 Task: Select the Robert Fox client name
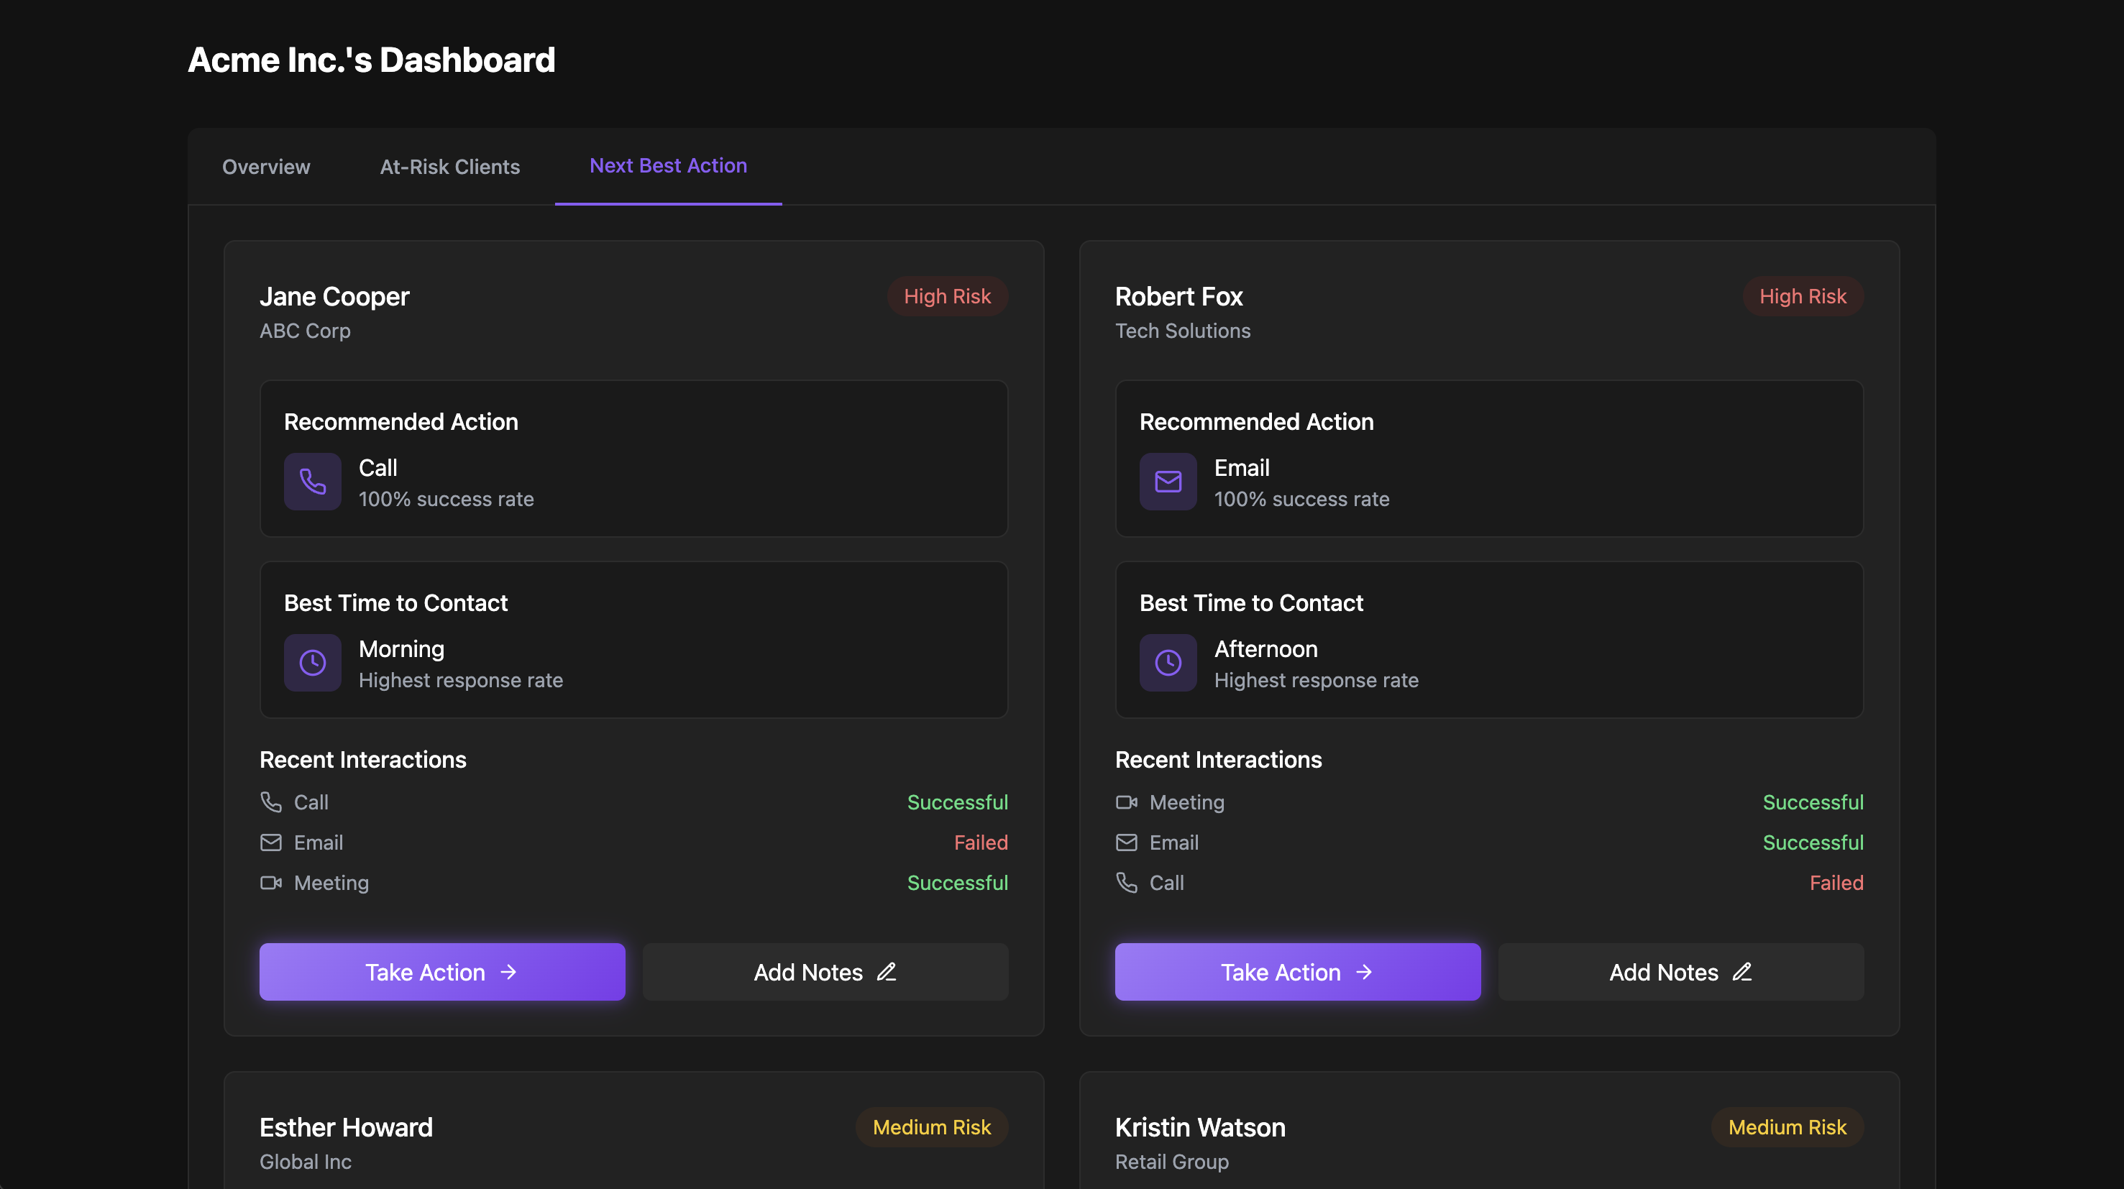(1178, 296)
